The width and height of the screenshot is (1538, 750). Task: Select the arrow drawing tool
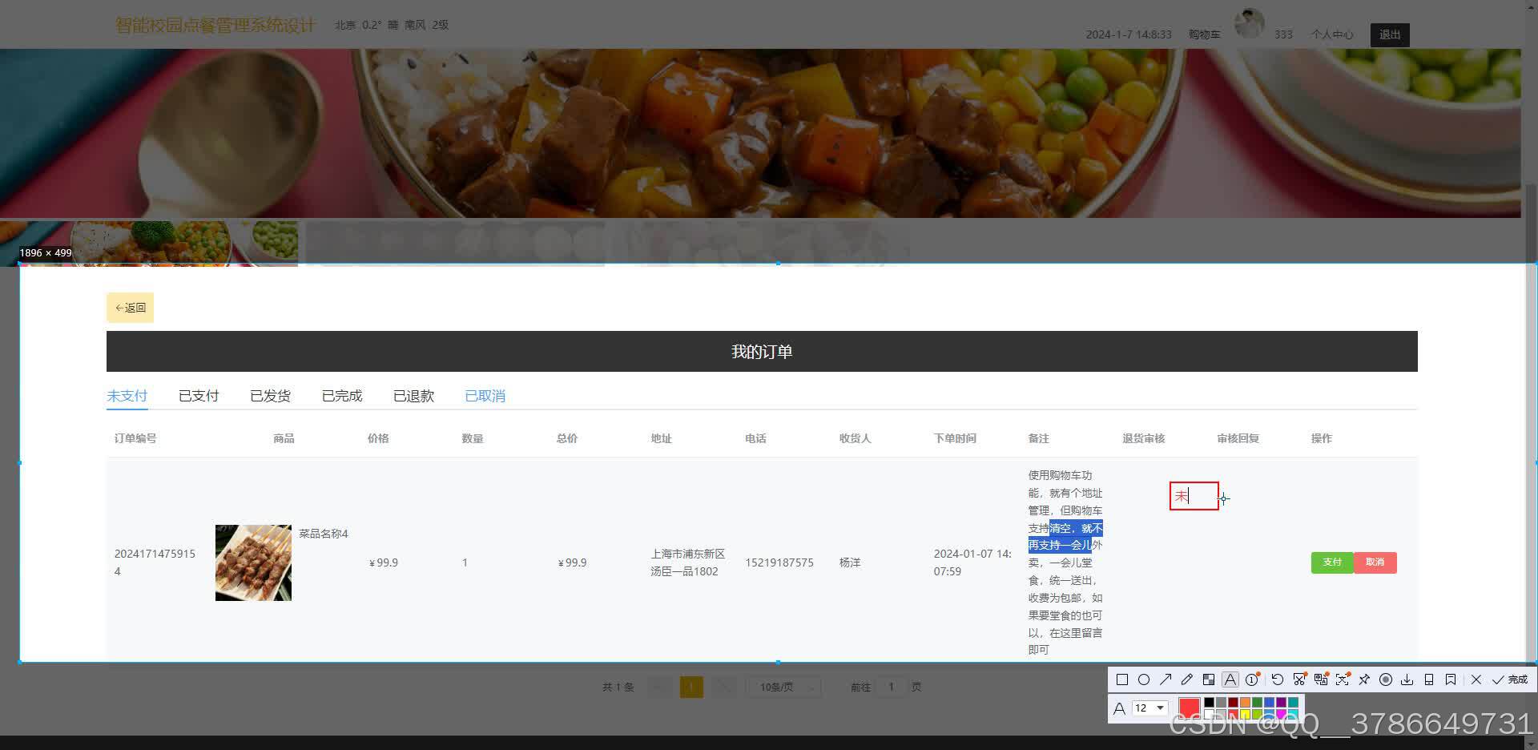(x=1166, y=679)
